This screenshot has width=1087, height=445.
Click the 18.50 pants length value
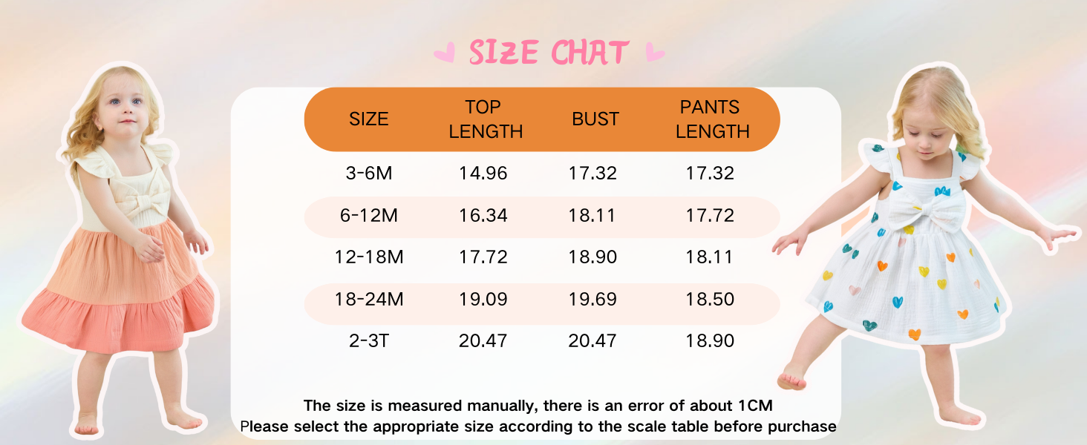710,300
